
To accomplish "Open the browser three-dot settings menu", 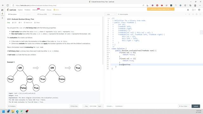I will pyautogui.click(x=200, y=5).
